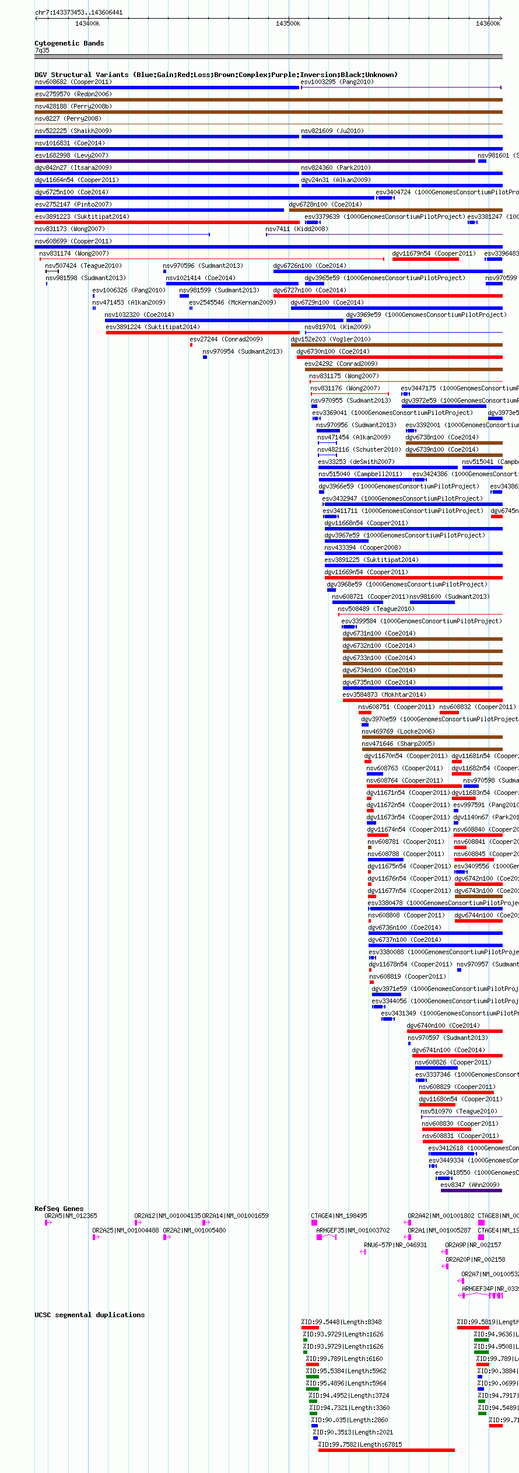Select duplication %ID:99.5448|Length:8348

tap(341, 1322)
